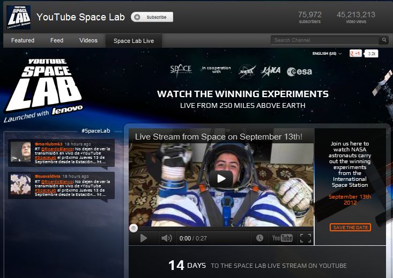Click the video progress bar track
This screenshot has height=278, width=393.
[221, 228]
